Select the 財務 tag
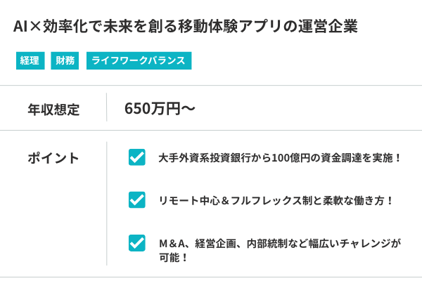This screenshot has height=295, width=422. 64,60
